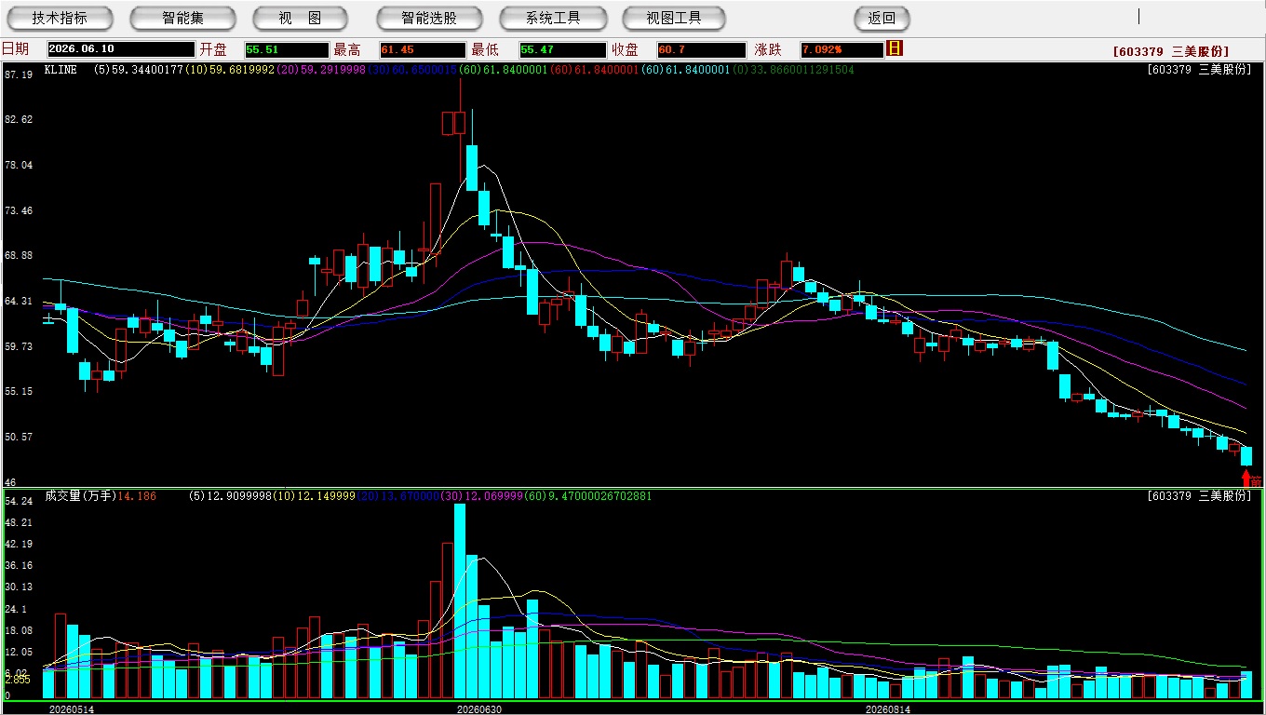Image resolution: width=1266 pixels, height=715 pixels.
Task: Click the red [603379 三美股份] header label
Action: pyautogui.click(x=1170, y=51)
